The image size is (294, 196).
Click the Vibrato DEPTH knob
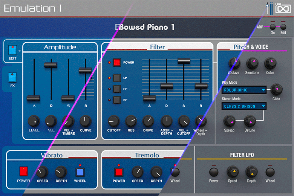(61, 172)
